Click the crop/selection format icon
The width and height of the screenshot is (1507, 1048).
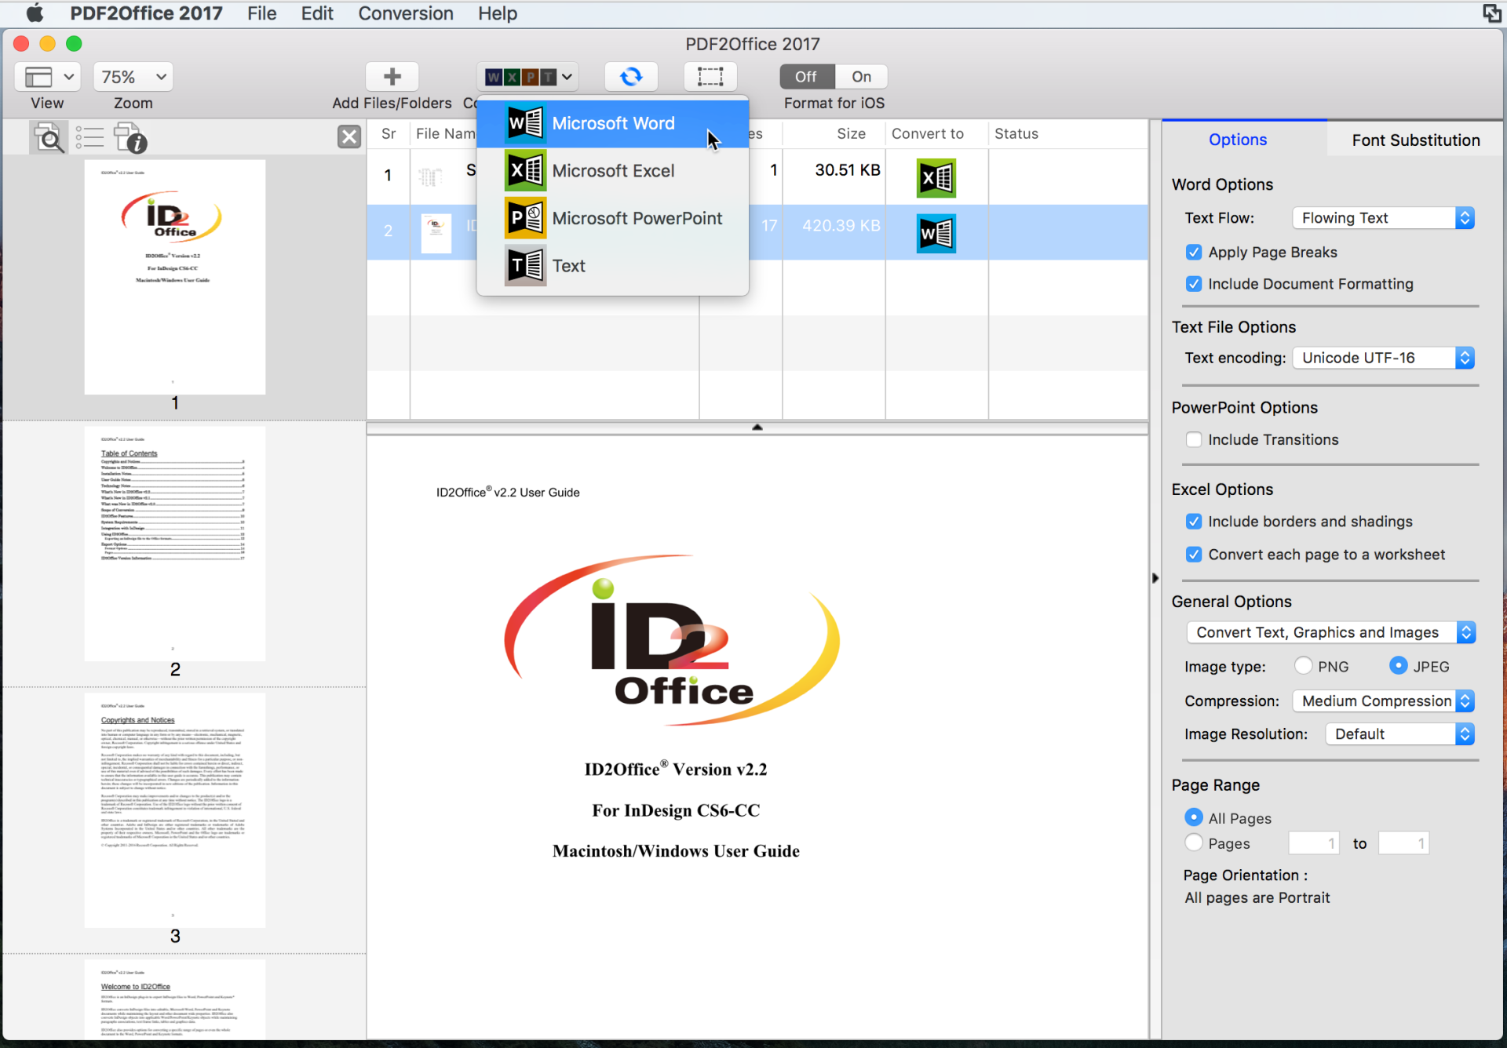pos(709,75)
